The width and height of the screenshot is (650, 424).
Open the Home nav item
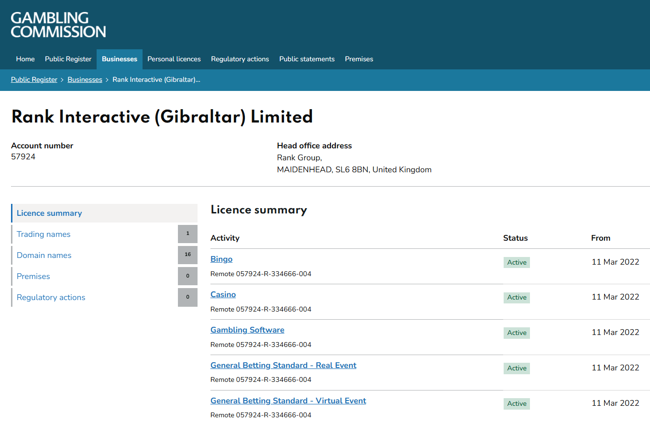[25, 59]
